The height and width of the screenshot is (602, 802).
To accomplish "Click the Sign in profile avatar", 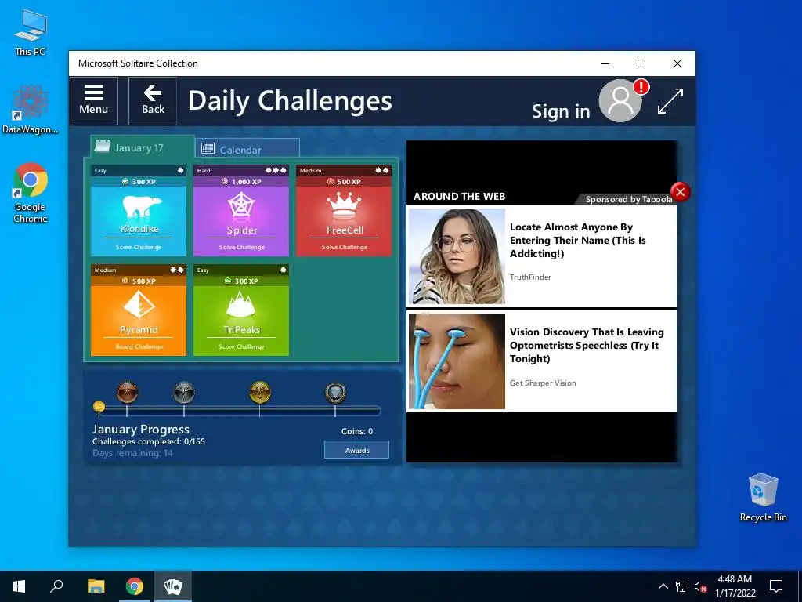I will coord(620,101).
